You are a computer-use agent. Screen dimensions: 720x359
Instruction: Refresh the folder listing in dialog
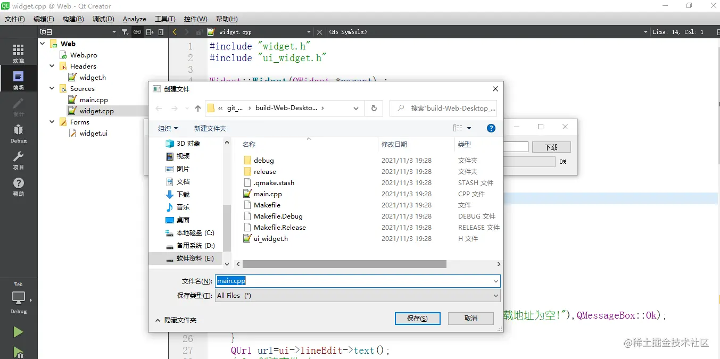[x=374, y=108]
